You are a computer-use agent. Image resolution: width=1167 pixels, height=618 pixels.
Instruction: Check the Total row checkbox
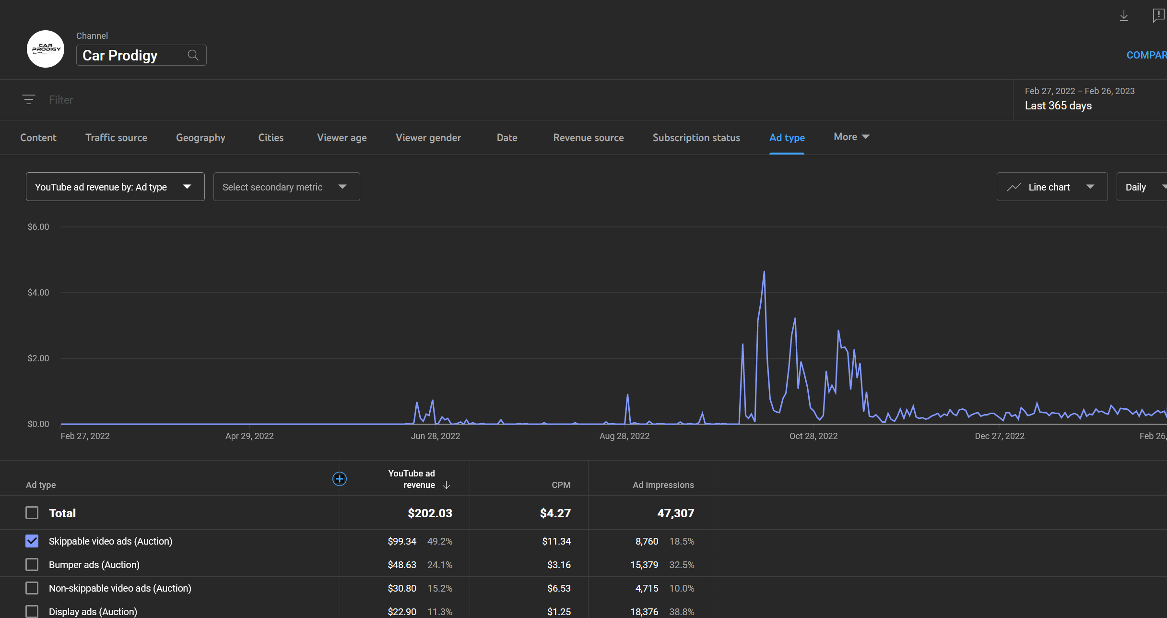[x=32, y=513]
